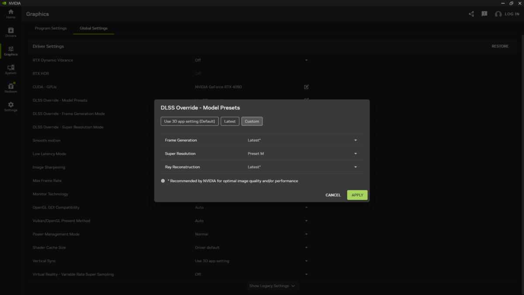
Task: Apply the DLSS model preset changes
Action: point(357,195)
